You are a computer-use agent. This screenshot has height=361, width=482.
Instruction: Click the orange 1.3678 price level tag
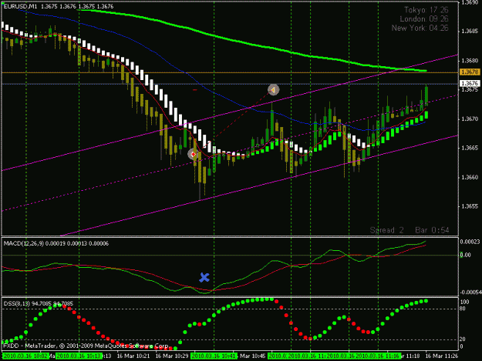pos(470,72)
